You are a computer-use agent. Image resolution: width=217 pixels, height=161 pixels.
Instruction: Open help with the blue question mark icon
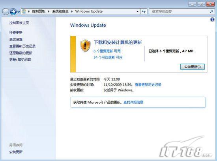(212, 20)
